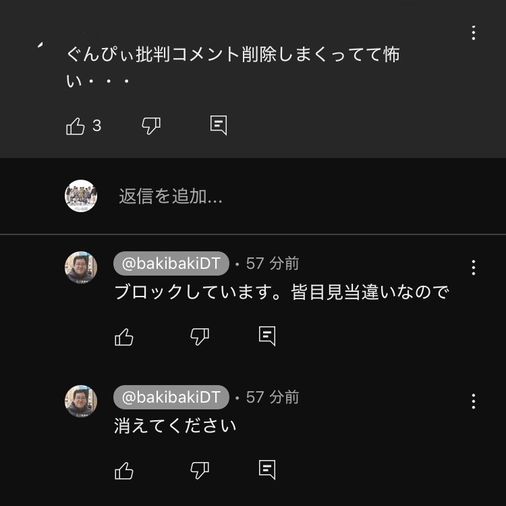Open replies icon on the top comment
The height and width of the screenshot is (506, 506).
[219, 126]
